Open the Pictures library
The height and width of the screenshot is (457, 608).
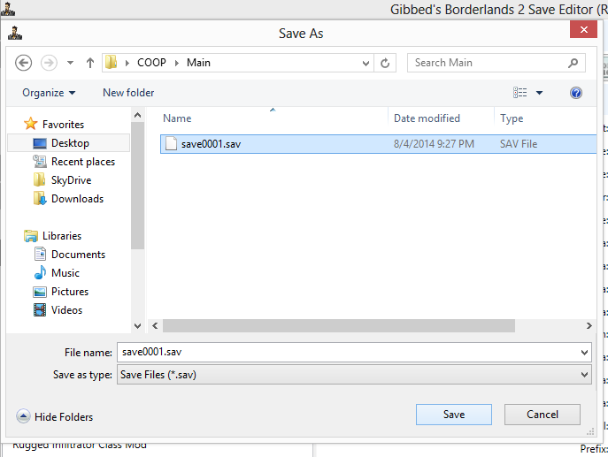tap(70, 292)
